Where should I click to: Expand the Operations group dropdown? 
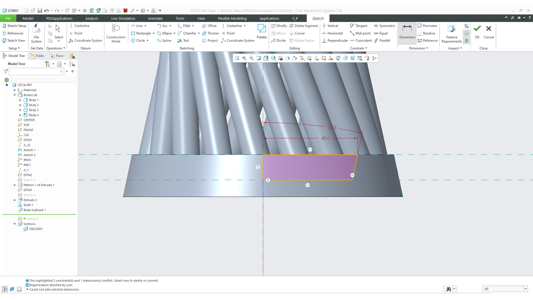[x=55, y=48]
